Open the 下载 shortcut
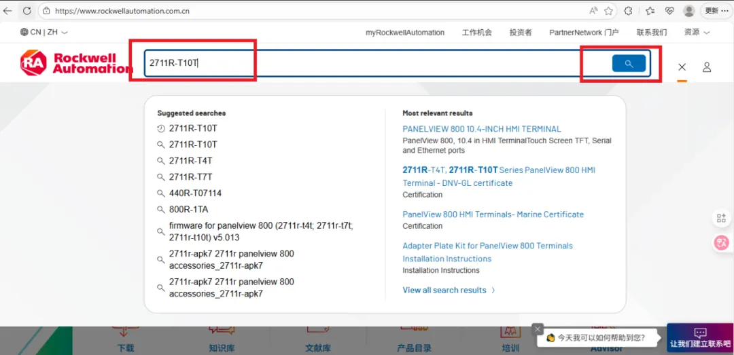The image size is (734, 355). [x=126, y=348]
